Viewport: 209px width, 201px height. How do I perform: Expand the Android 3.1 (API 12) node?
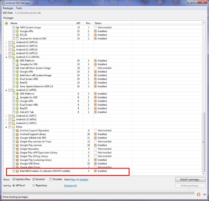coord(6,50)
